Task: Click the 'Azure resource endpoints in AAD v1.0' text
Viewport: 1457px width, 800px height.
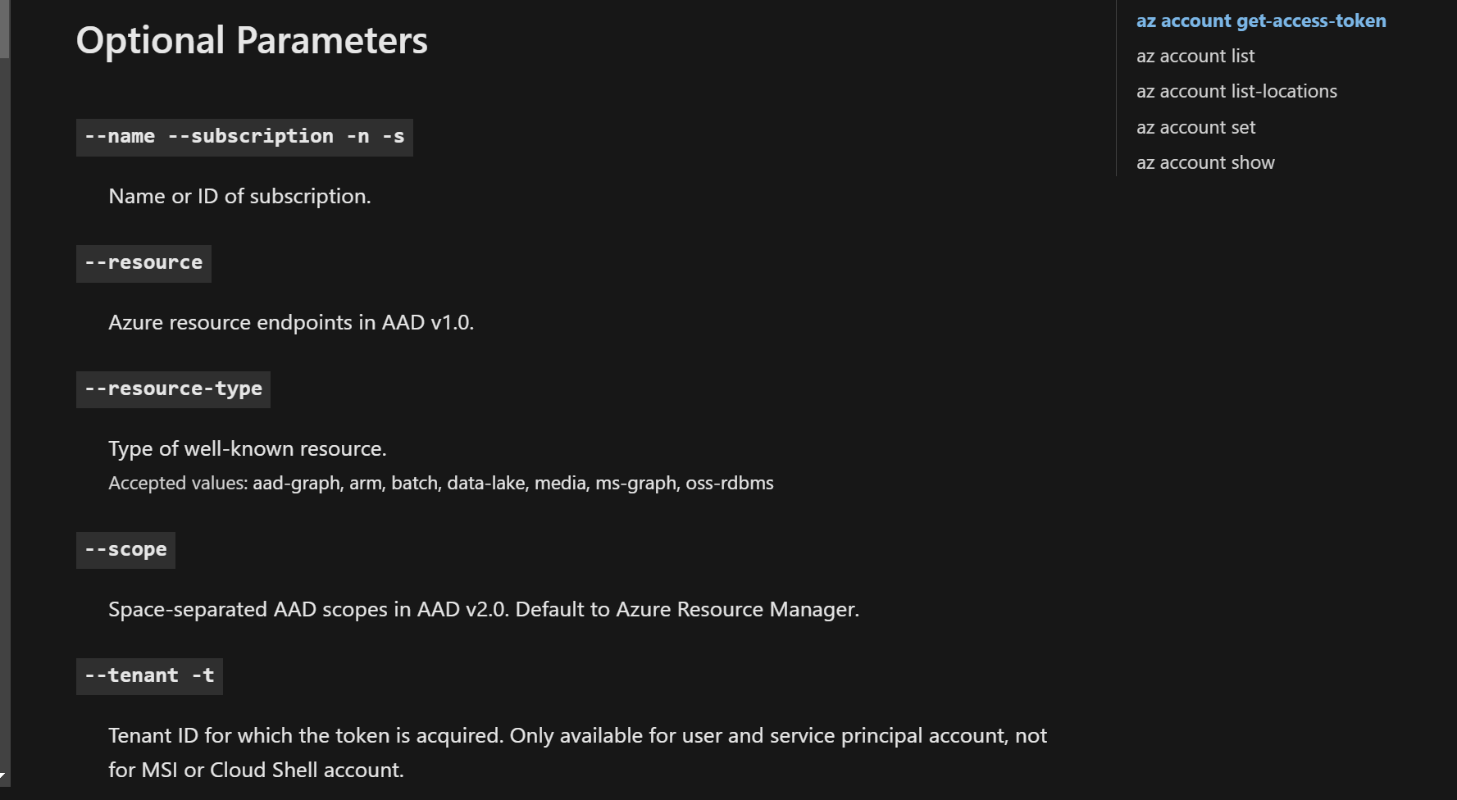Action: [291, 323]
